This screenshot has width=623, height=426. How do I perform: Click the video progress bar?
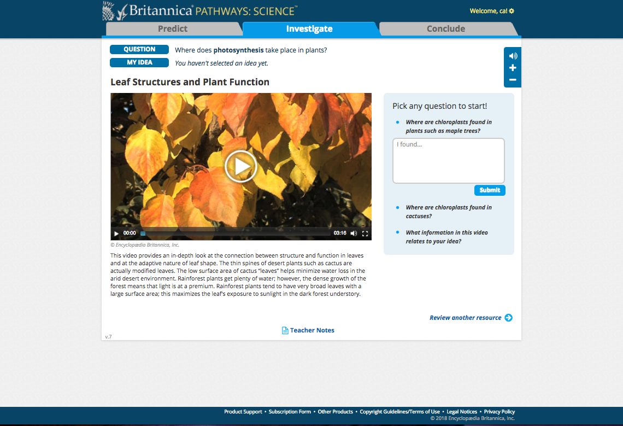[236, 234]
